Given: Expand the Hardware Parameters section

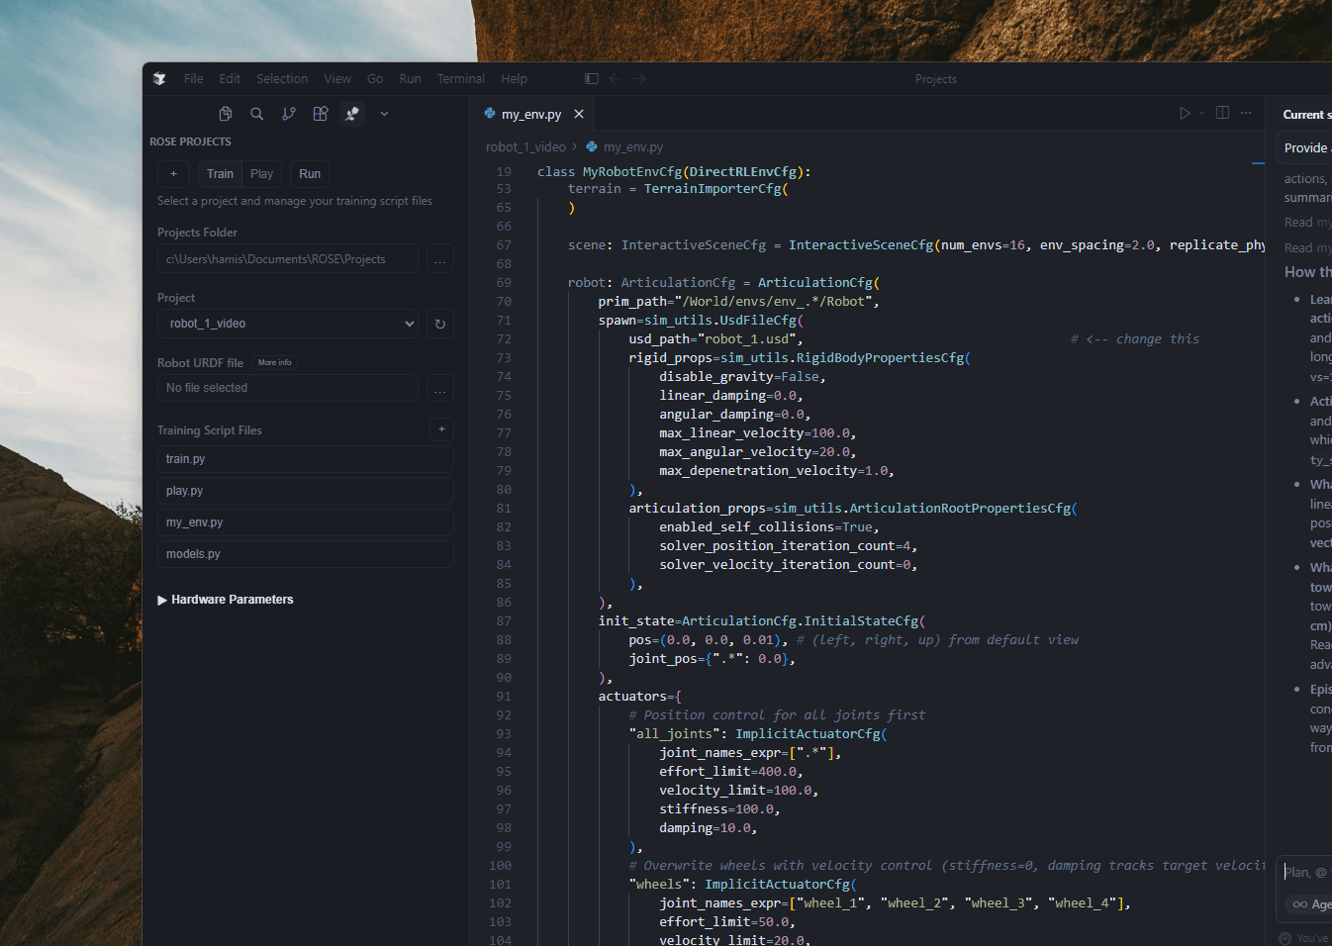Looking at the screenshot, I should [226, 600].
